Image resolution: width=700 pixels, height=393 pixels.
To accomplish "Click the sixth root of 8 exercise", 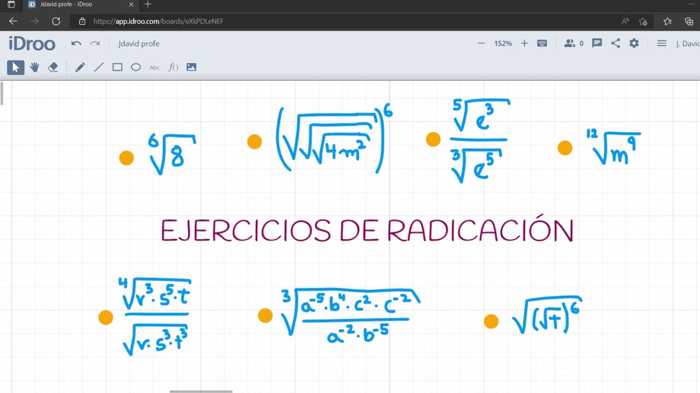I will pos(172,154).
